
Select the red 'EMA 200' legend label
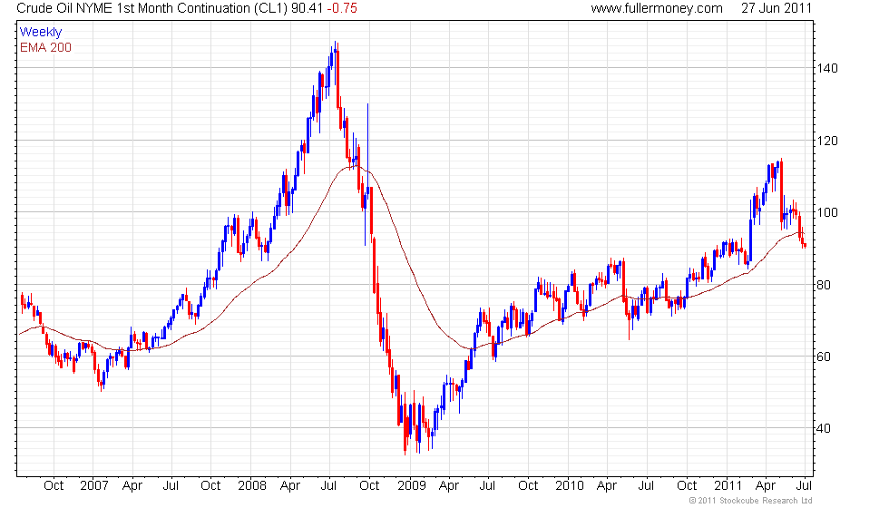pyautogui.click(x=46, y=47)
